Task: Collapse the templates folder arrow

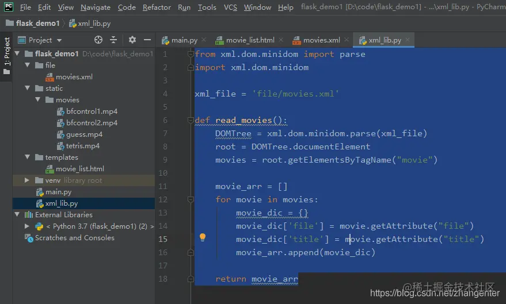Action: (28, 157)
